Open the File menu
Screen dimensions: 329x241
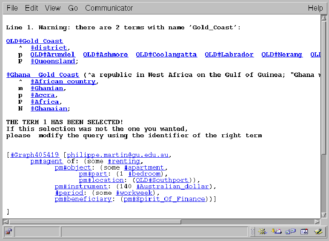(12, 8)
